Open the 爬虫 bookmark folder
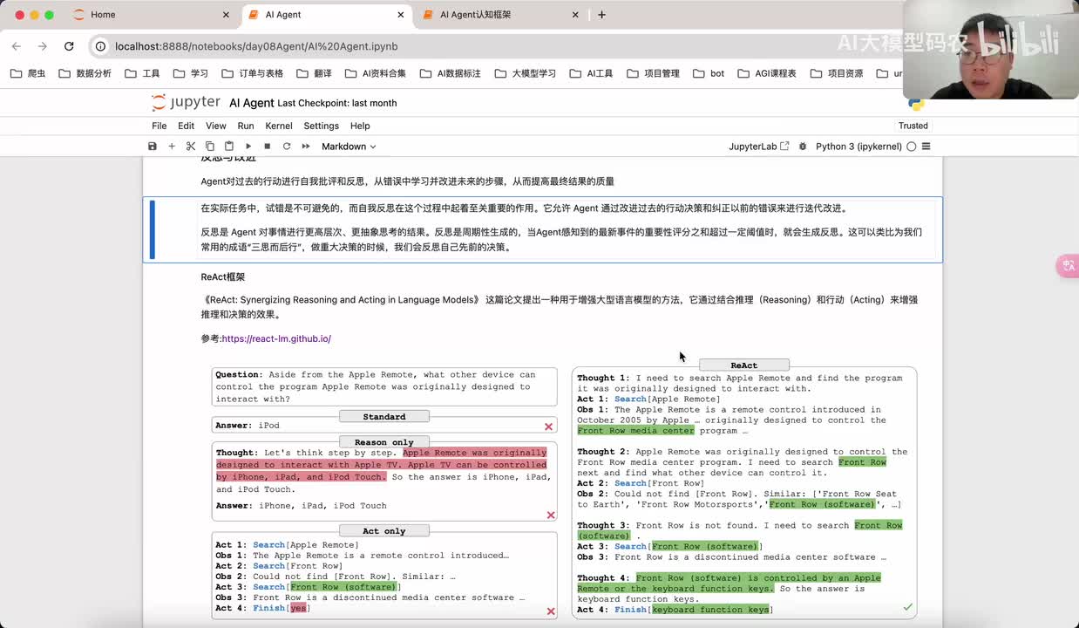This screenshot has height=628, width=1079. 28,73
